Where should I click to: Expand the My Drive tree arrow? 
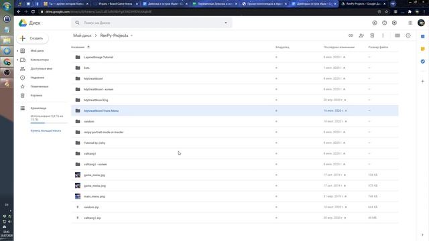[17, 51]
